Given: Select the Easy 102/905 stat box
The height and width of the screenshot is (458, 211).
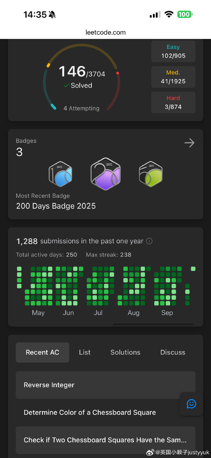Looking at the screenshot, I should pyautogui.click(x=173, y=51).
